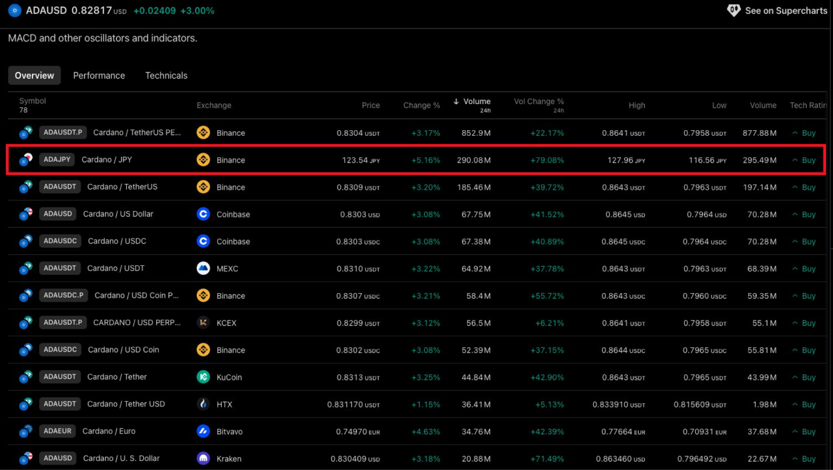The height and width of the screenshot is (470, 833).
Task: Sort by the Change % column header
Action: [421, 105]
